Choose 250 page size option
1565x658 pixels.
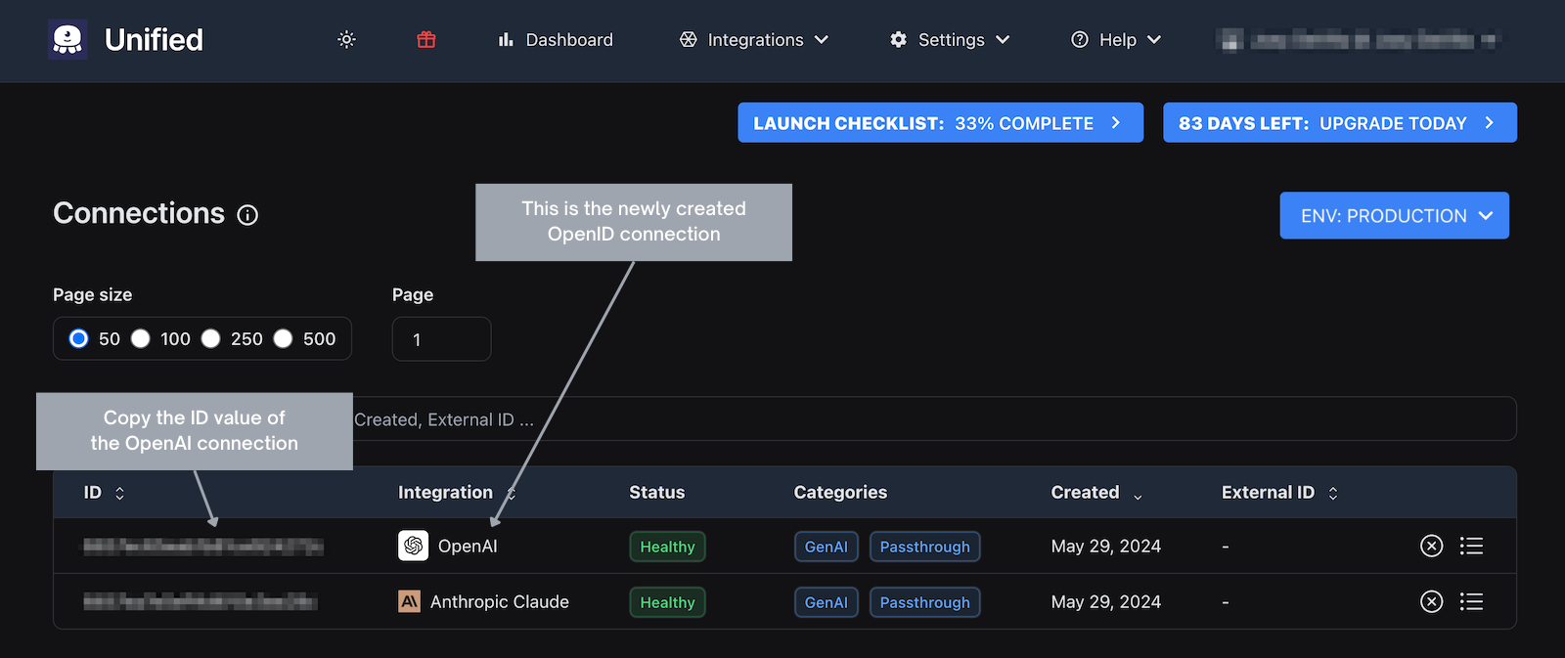click(x=211, y=339)
